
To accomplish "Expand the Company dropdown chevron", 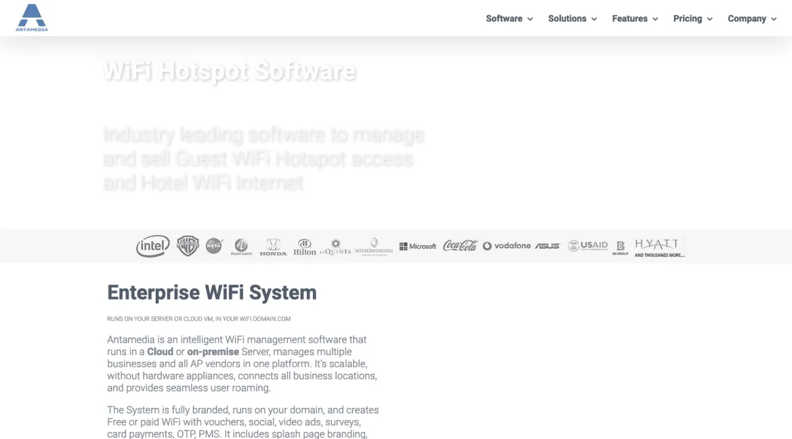I will pos(774,19).
